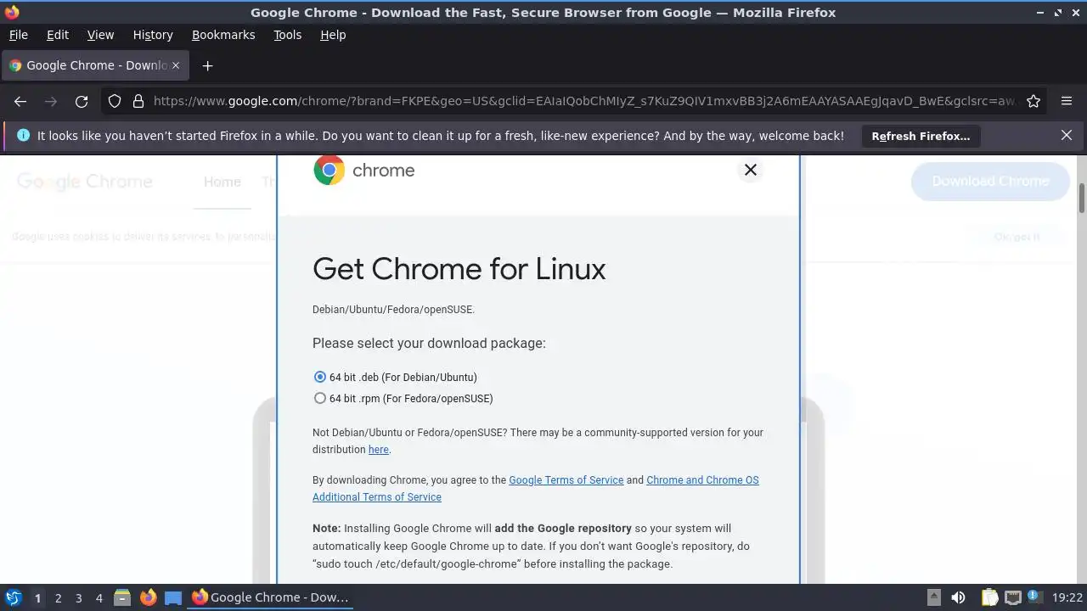Open the Google Terms of Service link

[566, 479]
